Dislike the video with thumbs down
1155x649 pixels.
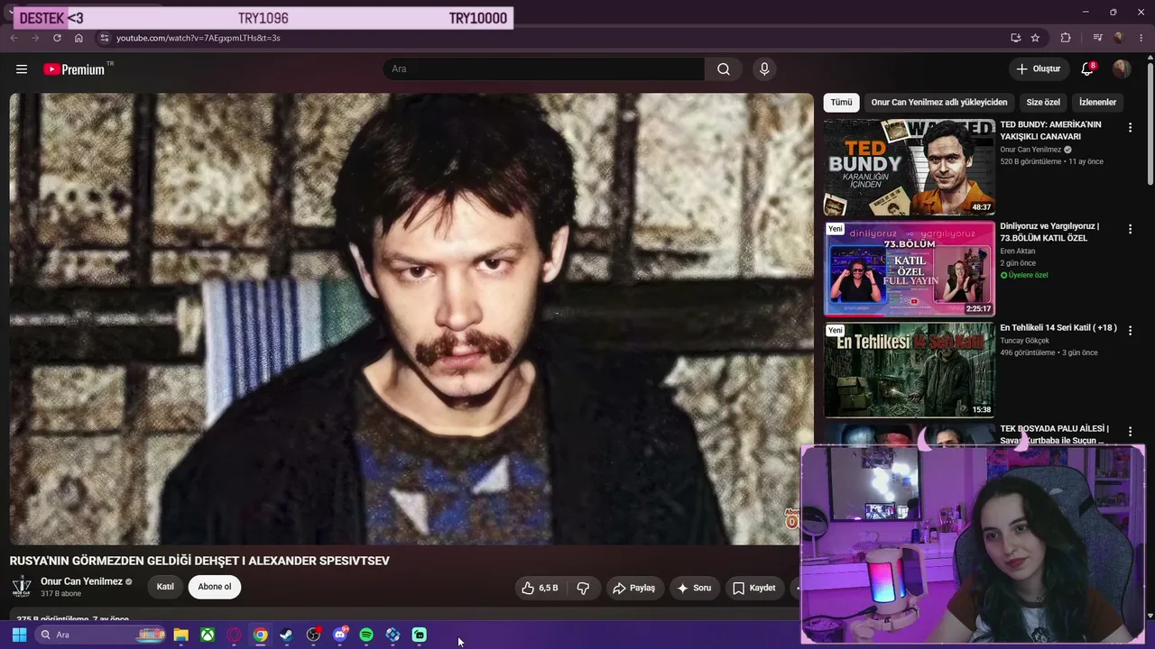583,588
